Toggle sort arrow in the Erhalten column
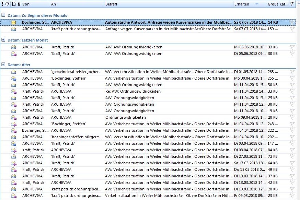 click(x=257, y=4)
